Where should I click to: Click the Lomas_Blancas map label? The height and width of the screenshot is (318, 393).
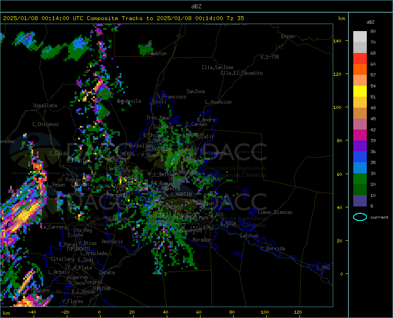point(275,212)
